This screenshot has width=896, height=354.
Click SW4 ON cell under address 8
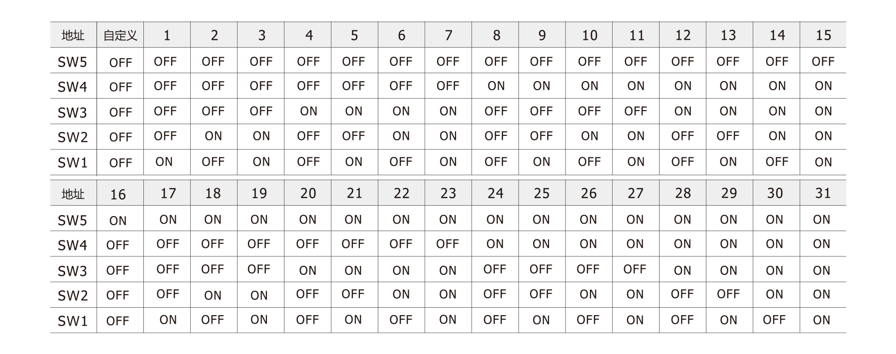[x=496, y=86]
